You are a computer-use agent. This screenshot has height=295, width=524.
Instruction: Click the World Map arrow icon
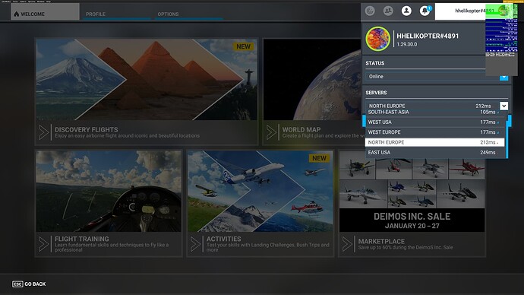click(271, 132)
